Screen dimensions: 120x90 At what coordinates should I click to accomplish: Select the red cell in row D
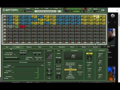[22, 27]
